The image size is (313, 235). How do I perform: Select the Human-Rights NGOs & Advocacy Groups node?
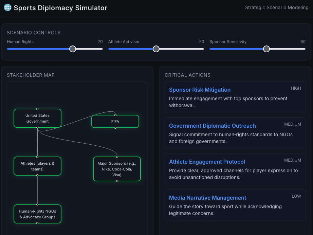coord(37,214)
